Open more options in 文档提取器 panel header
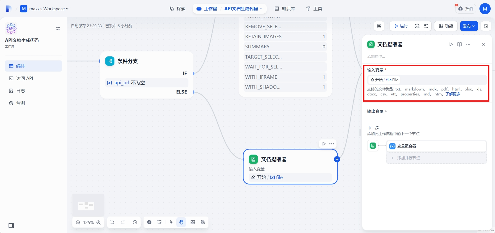This screenshot has height=233, width=495. pos(468,44)
